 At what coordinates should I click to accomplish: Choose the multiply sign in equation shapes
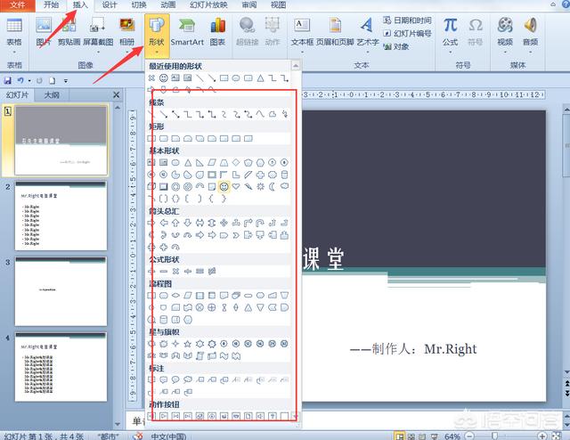[x=175, y=272]
